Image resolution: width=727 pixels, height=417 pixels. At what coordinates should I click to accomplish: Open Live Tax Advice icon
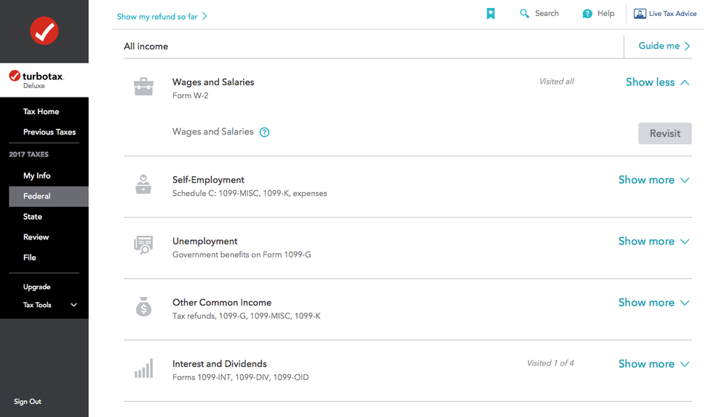coord(640,14)
